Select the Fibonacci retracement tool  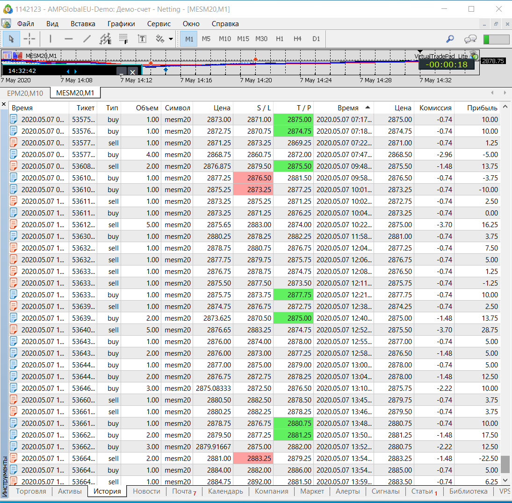point(123,39)
